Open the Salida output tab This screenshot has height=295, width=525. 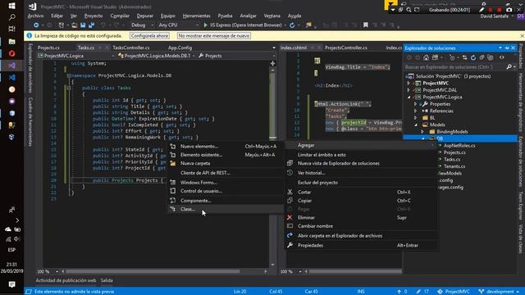coord(107,280)
